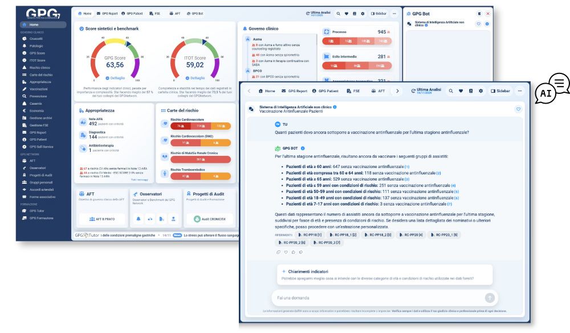Expand more tabs with the right chevron arrow
This screenshot has height=333, width=570.
click(x=397, y=91)
